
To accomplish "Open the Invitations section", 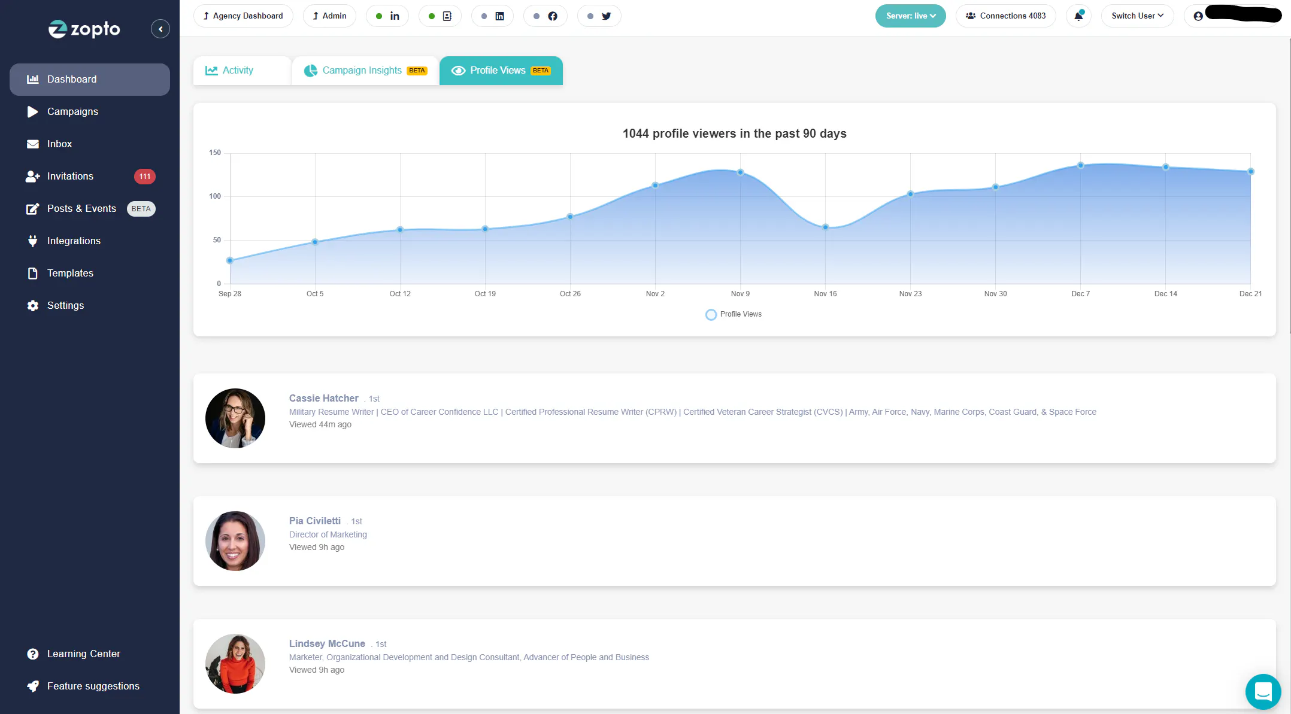I will tap(90, 176).
